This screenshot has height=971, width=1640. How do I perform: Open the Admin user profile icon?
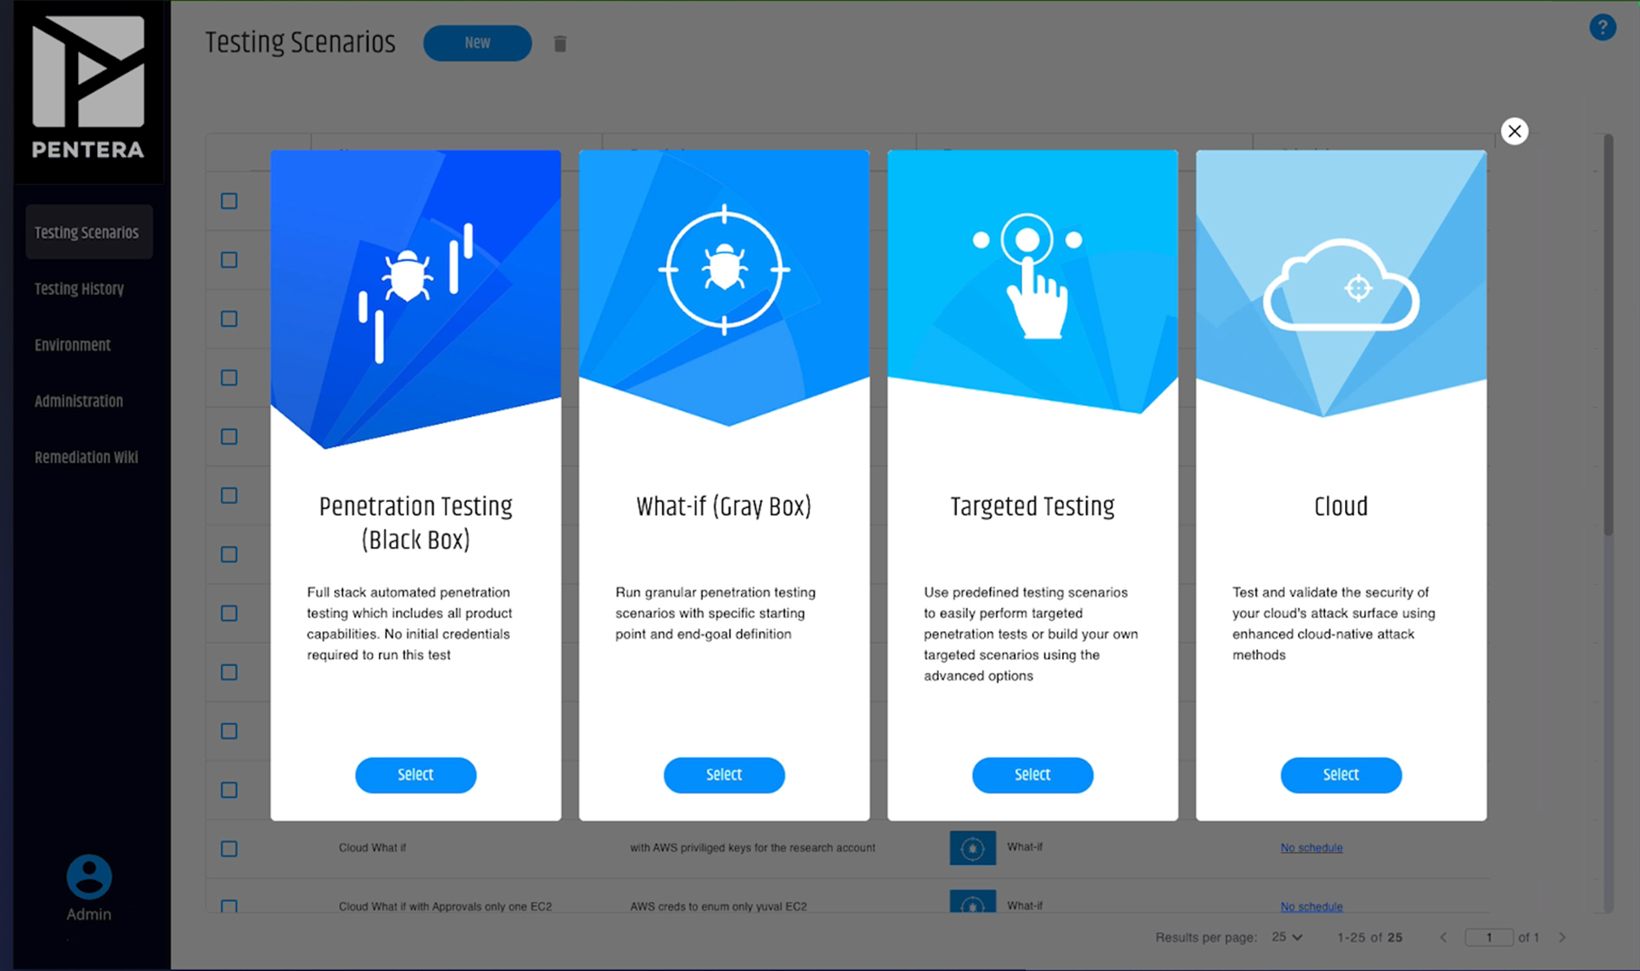point(89,877)
